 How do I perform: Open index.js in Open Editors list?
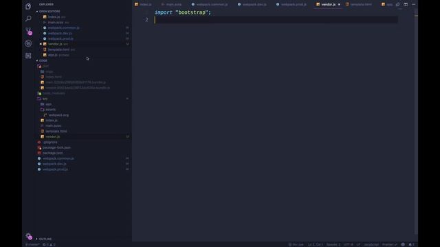54,16
